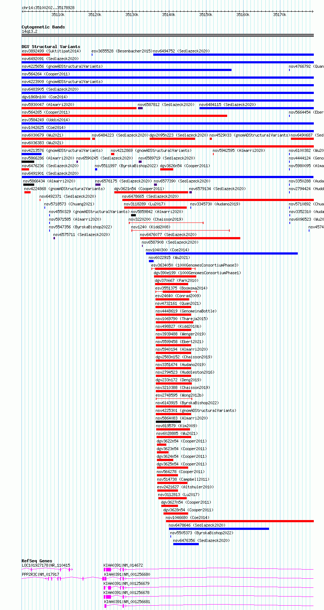The width and height of the screenshot is (324, 610).
Task: Click purple bar under nsv6587812 (Sedlazeck2020)
Action: (x=140, y=108)
